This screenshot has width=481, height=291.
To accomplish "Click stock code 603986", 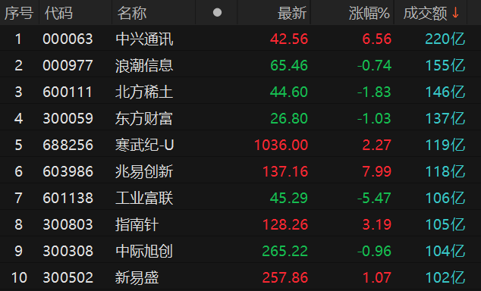I will pyautogui.click(x=68, y=171).
